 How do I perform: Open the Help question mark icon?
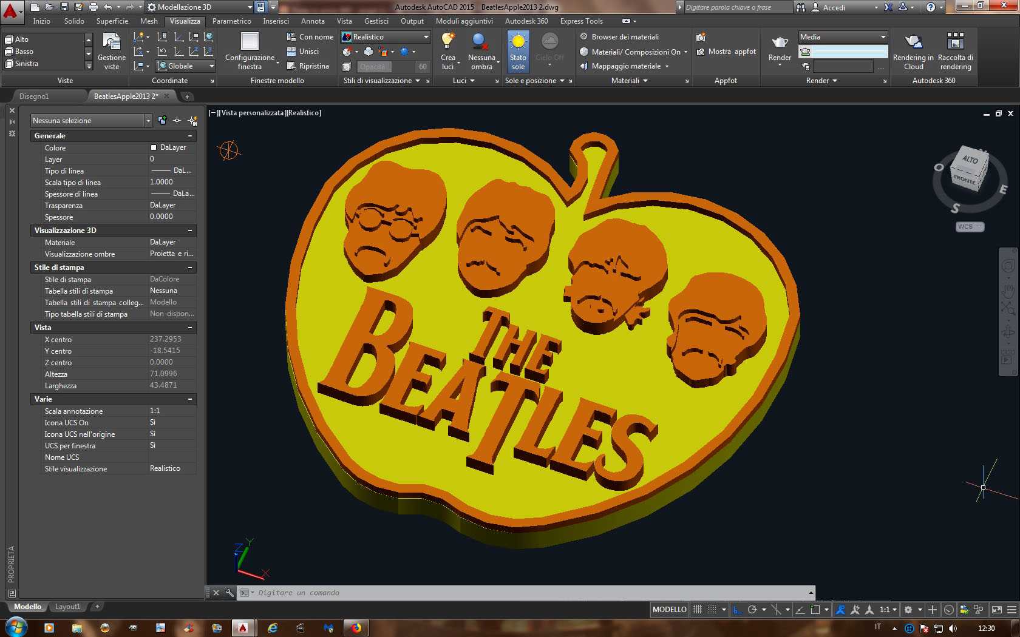930,7
